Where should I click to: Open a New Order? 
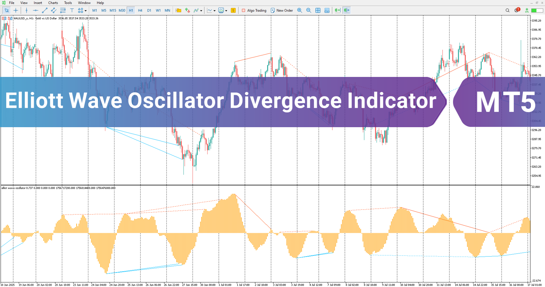282,11
